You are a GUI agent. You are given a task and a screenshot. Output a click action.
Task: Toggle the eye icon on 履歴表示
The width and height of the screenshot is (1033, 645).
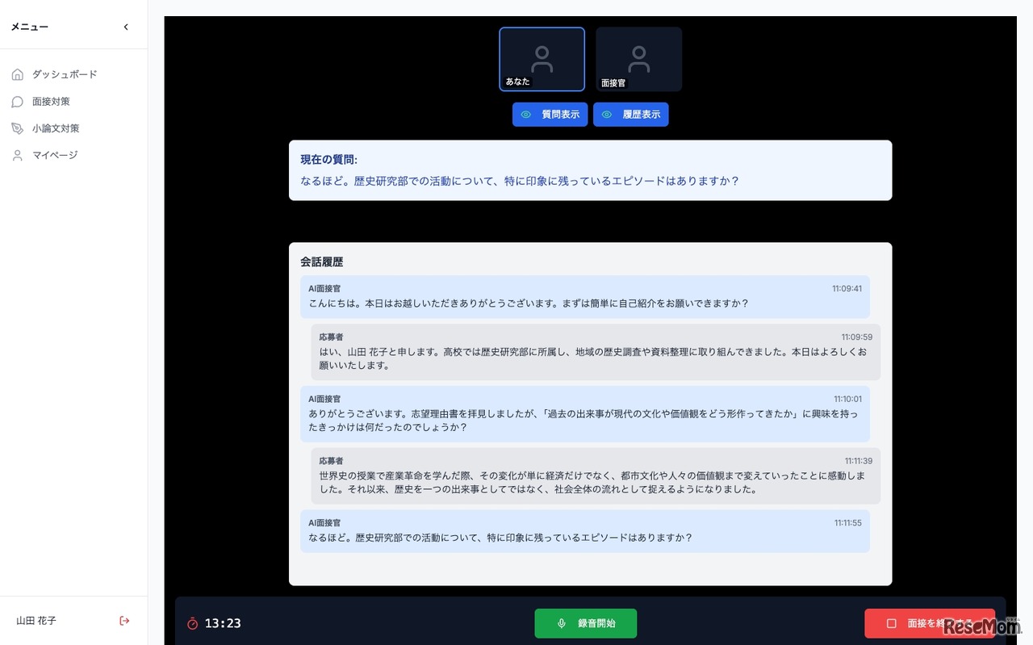click(606, 114)
